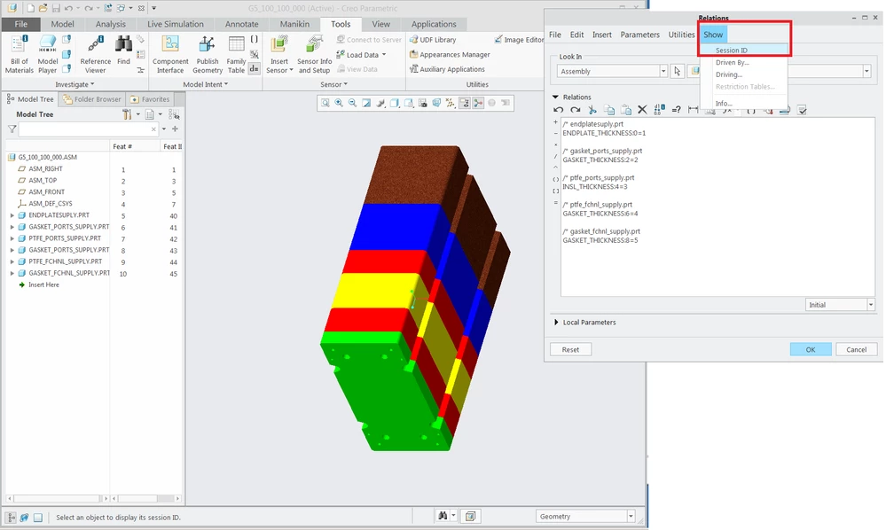Choose Driving... in Show menu

pos(729,74)
